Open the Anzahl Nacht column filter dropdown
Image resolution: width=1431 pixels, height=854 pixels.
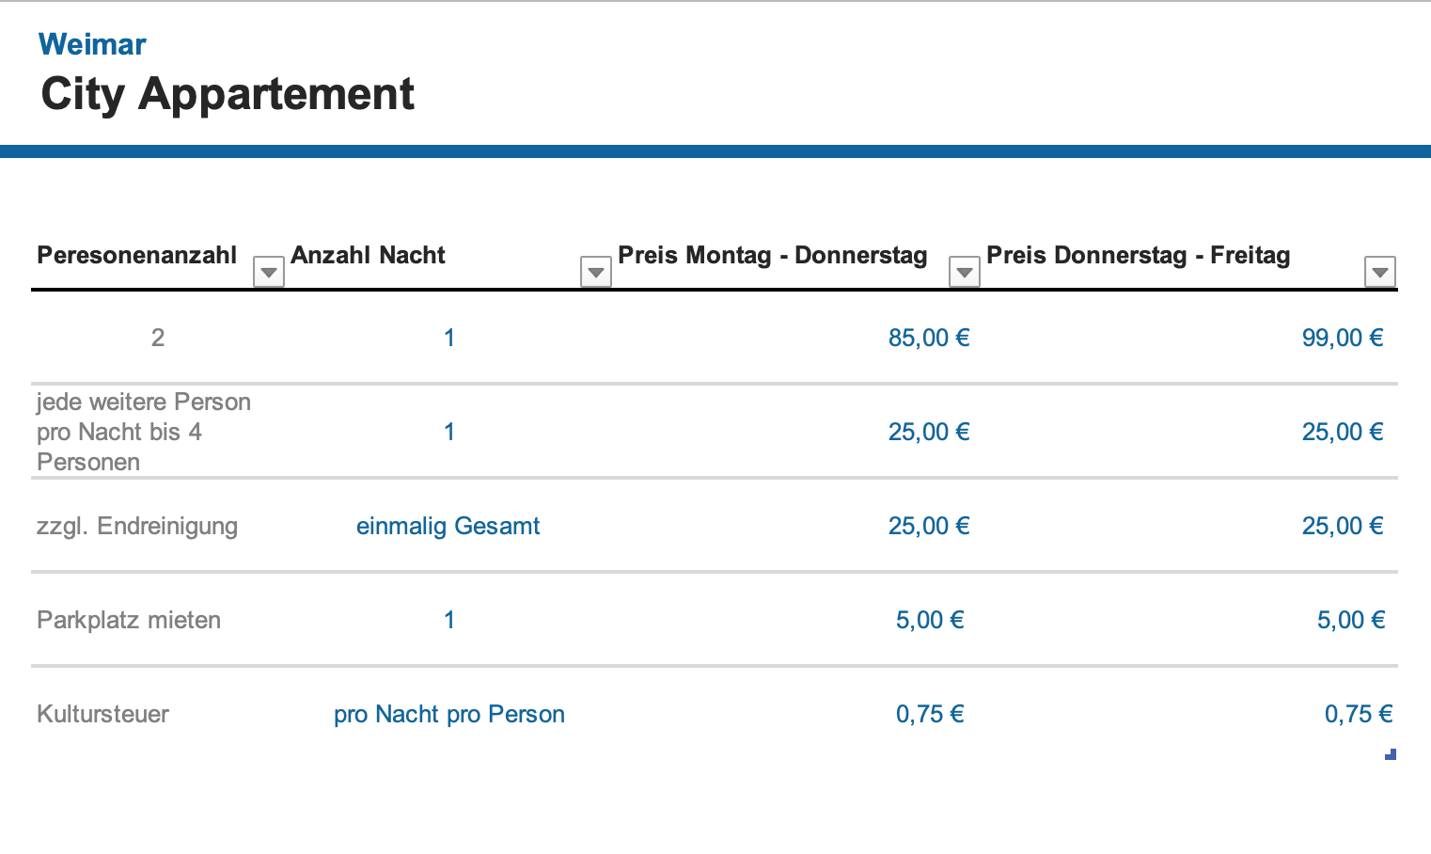pyautogui.click(x=596, y=272)
